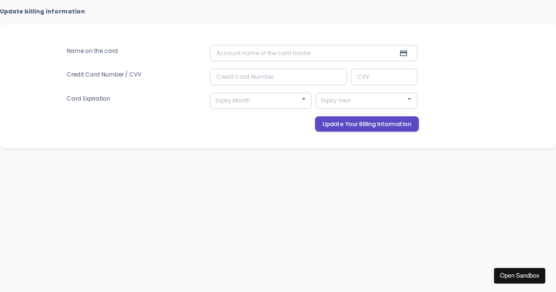Click the Card Expiration label
This screenshot has height=292, width=556.
[x=88, y=98]
